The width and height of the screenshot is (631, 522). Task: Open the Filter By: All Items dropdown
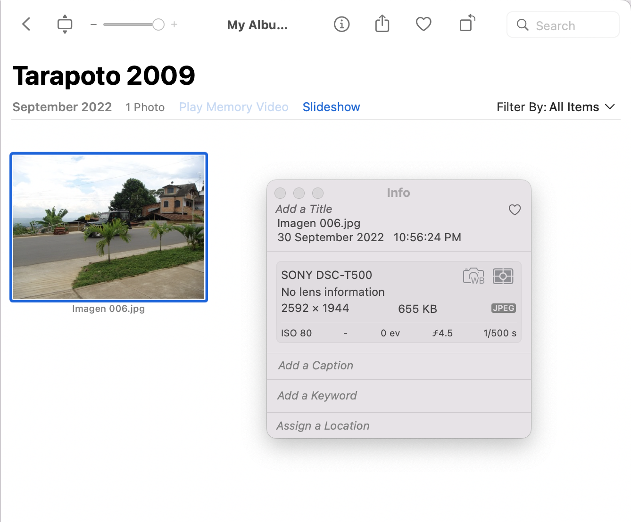[556, 107]
